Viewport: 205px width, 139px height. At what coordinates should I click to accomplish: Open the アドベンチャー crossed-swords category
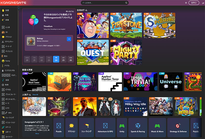8,42
